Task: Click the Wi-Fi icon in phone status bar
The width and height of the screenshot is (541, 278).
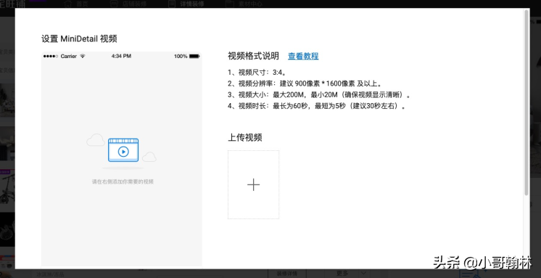Action: pyautogui.click(x=82, y=56)
